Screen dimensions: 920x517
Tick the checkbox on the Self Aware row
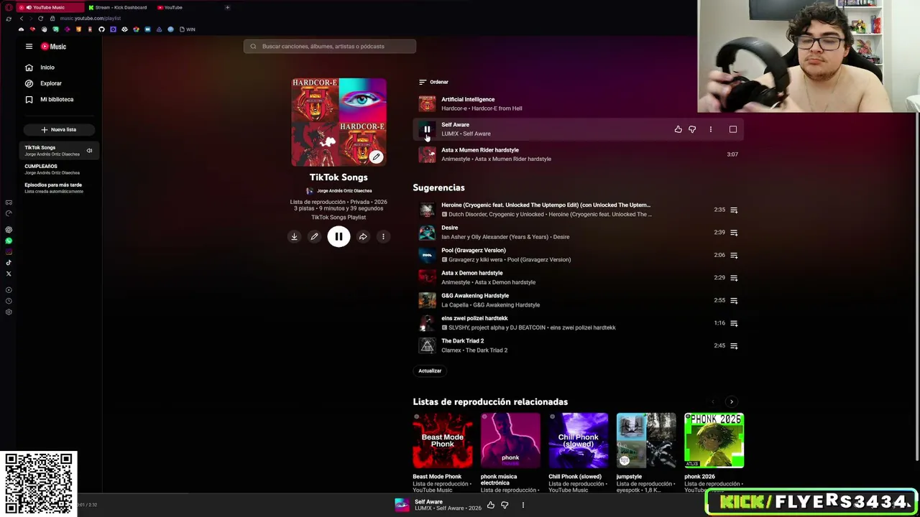pos(733,129)
